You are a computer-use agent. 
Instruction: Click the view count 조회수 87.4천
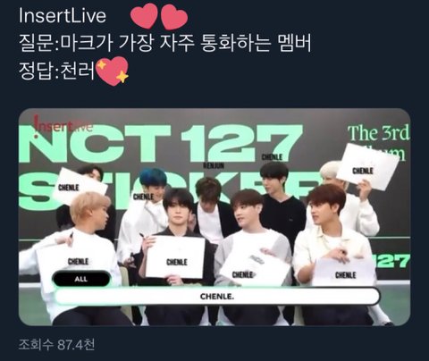pyautogui.click(x=56, y=345)
